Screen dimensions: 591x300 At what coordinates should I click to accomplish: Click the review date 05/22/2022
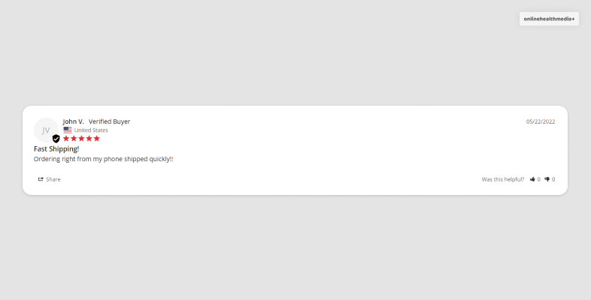(541, 121)
